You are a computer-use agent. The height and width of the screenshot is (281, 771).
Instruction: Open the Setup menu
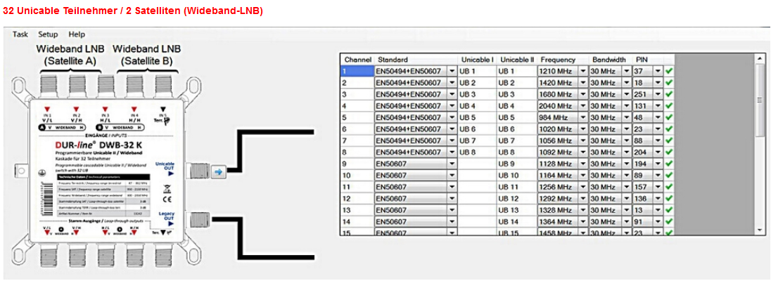[x=48, y=34]
